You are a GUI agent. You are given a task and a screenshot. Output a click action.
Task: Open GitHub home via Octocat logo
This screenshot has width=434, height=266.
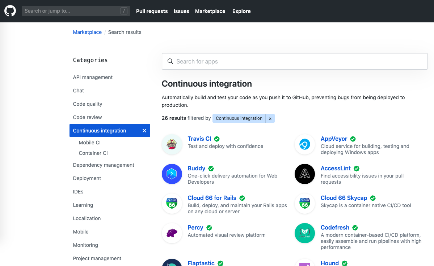pos(10,11)
